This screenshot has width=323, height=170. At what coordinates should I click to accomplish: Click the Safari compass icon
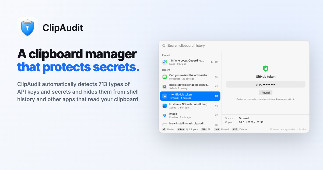pyautogui.click(x=165, y=86)
